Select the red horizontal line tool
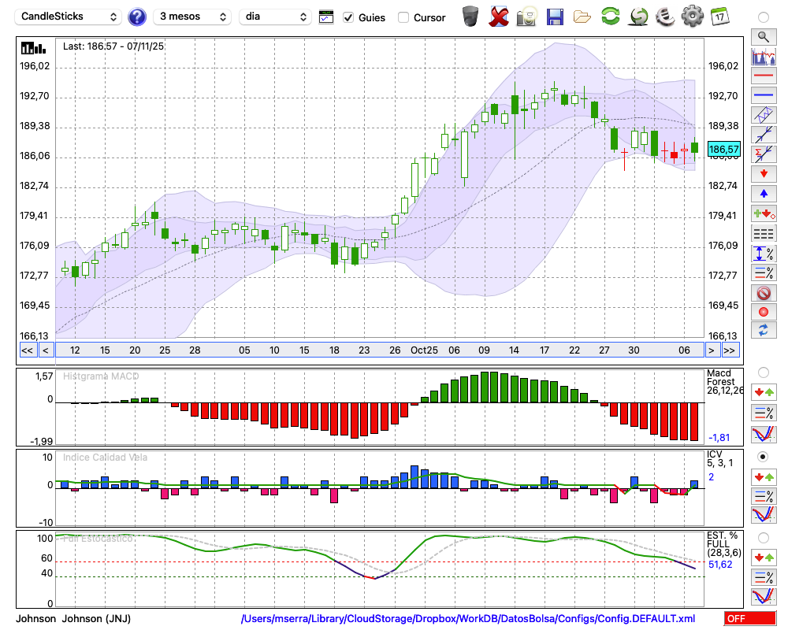This screenshot has height=630, width=788. [x=763, y=76]
